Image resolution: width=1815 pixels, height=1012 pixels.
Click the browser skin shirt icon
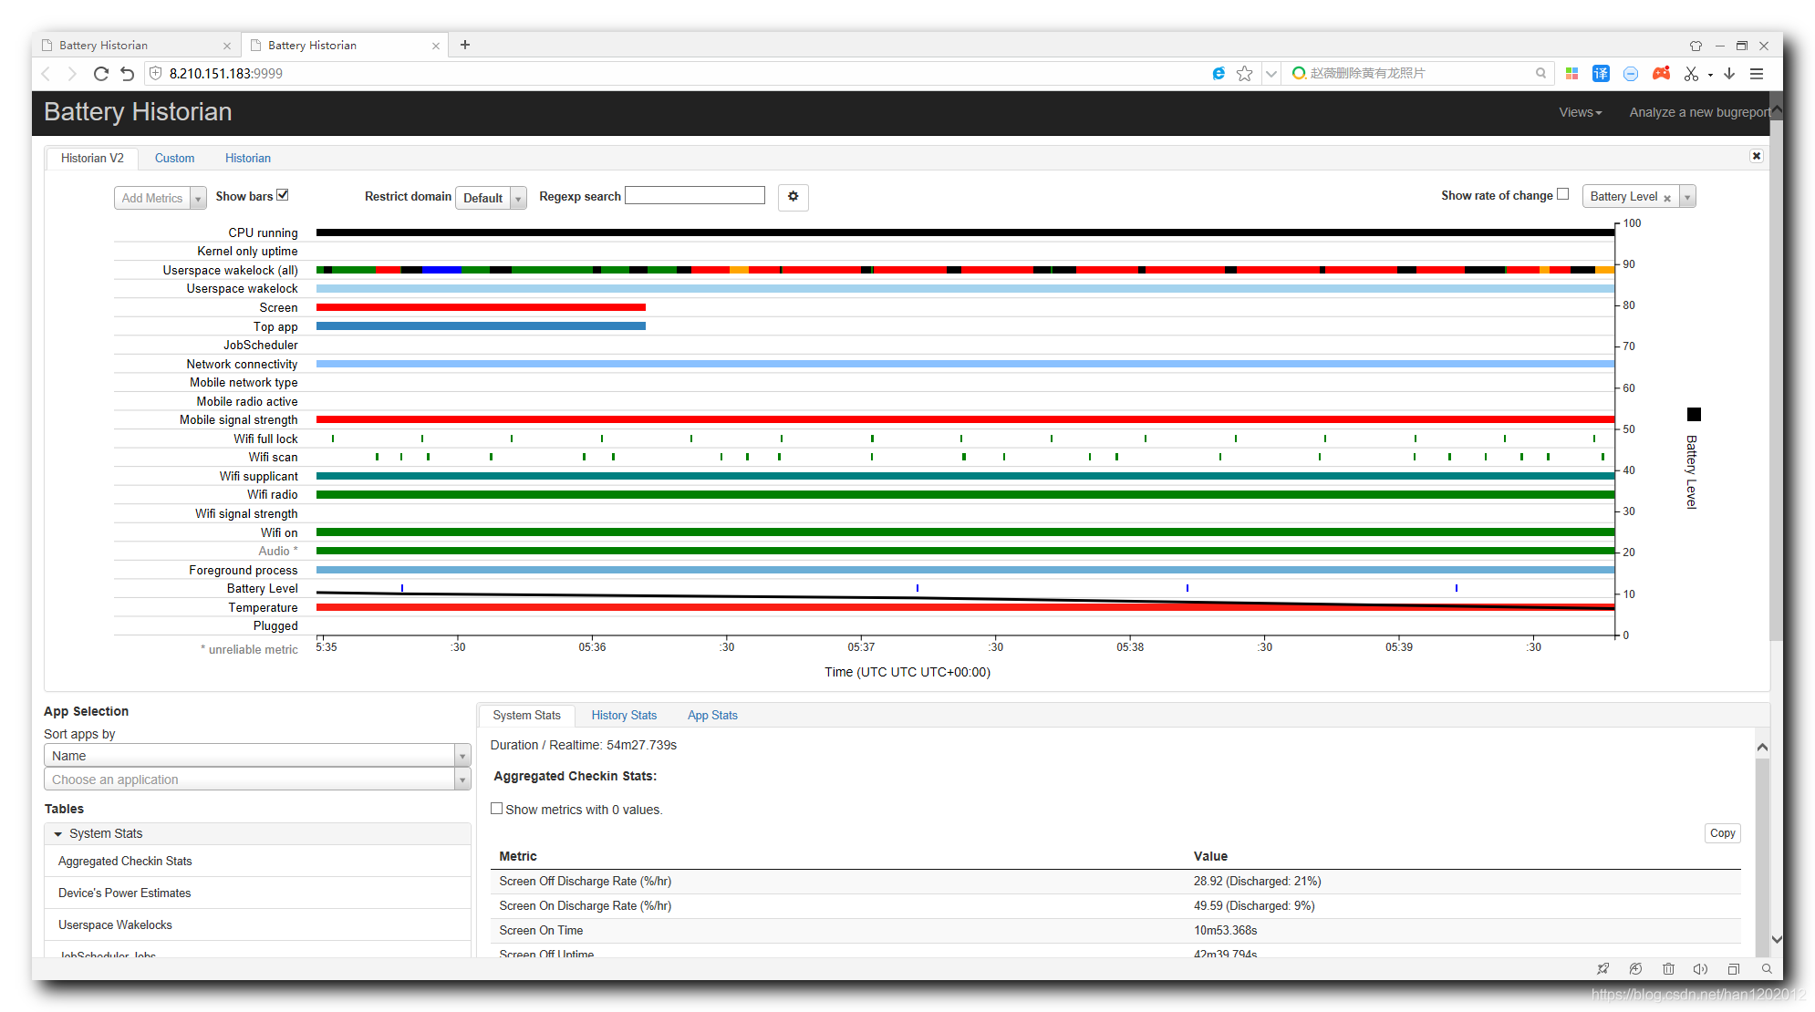[1696, 46]
